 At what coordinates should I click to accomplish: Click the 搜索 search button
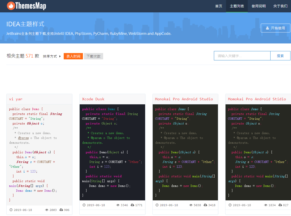pos(280,56)
